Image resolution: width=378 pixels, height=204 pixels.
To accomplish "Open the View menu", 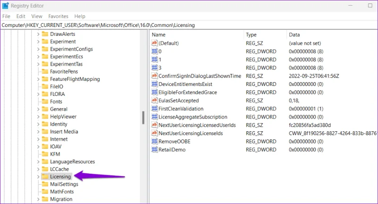I will pos(37,16).
